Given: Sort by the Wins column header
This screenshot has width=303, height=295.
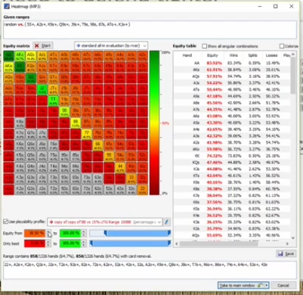Looking at the screenshot, I should (233, 55).
